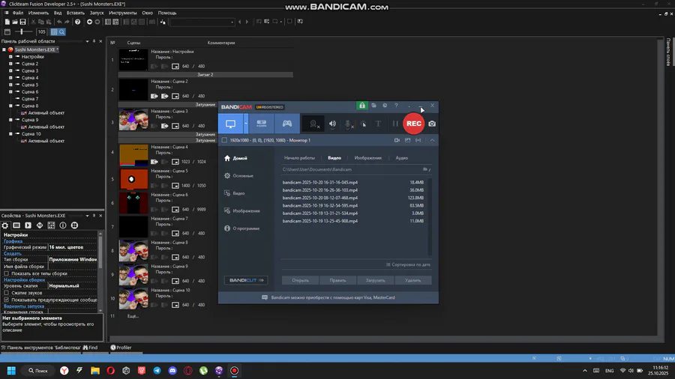The image size is (675, 379).
Task: Expand the Сцена 2 tree node
Action: 10,64
